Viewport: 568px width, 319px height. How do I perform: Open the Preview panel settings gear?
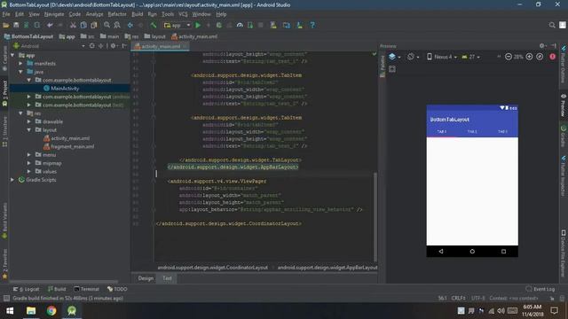pos(542,46)
